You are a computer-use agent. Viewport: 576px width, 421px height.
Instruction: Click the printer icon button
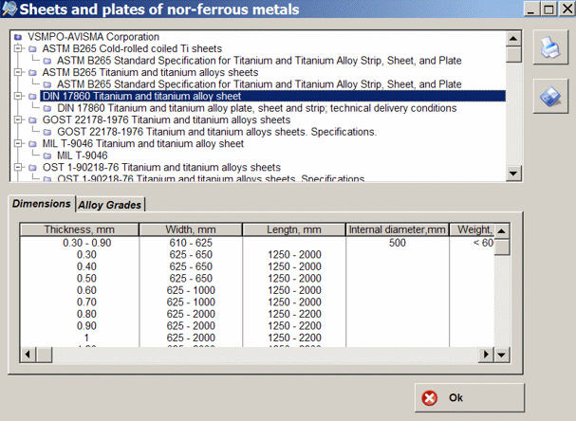(x=550, y=48)
